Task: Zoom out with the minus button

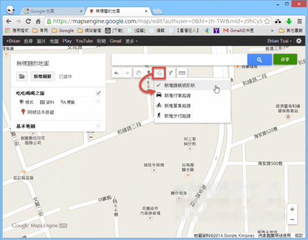Action: (292, 219)
